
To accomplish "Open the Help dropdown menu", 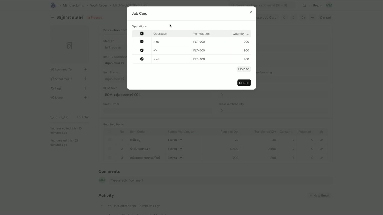I will pos(317,5).
